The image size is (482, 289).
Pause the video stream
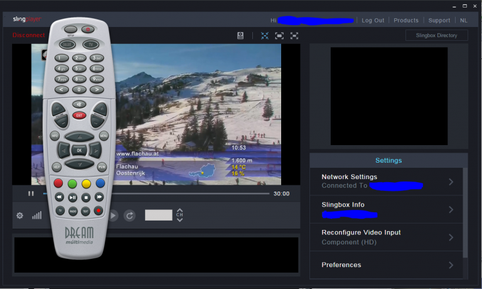[31, 194]
